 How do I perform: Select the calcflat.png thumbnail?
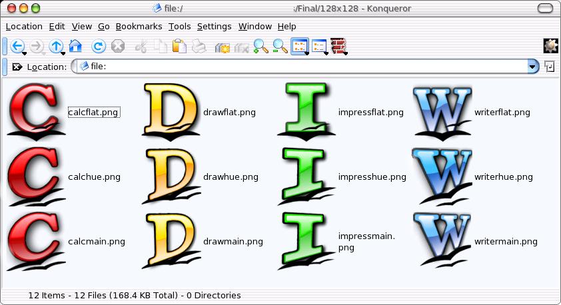click(x=36, y=112)
